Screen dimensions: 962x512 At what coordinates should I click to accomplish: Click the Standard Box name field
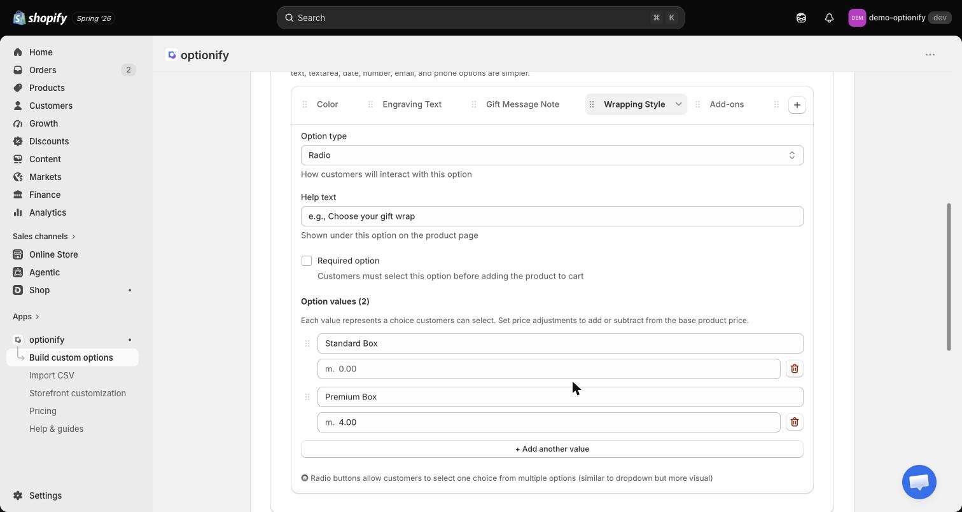tap(561, 343)
